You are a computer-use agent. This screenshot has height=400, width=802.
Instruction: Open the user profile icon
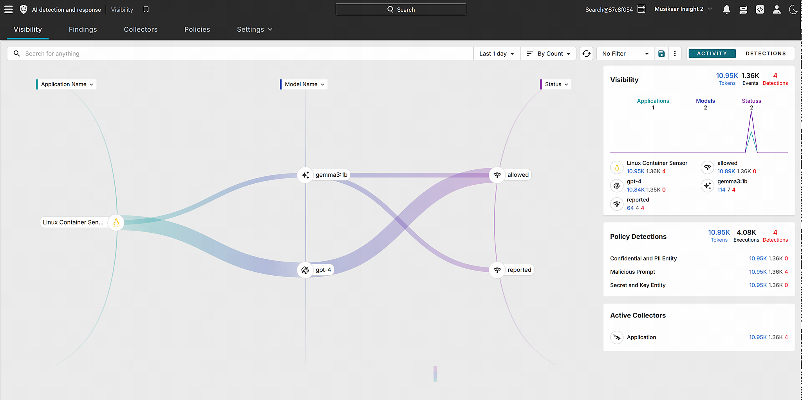click(x=777, y=9)
